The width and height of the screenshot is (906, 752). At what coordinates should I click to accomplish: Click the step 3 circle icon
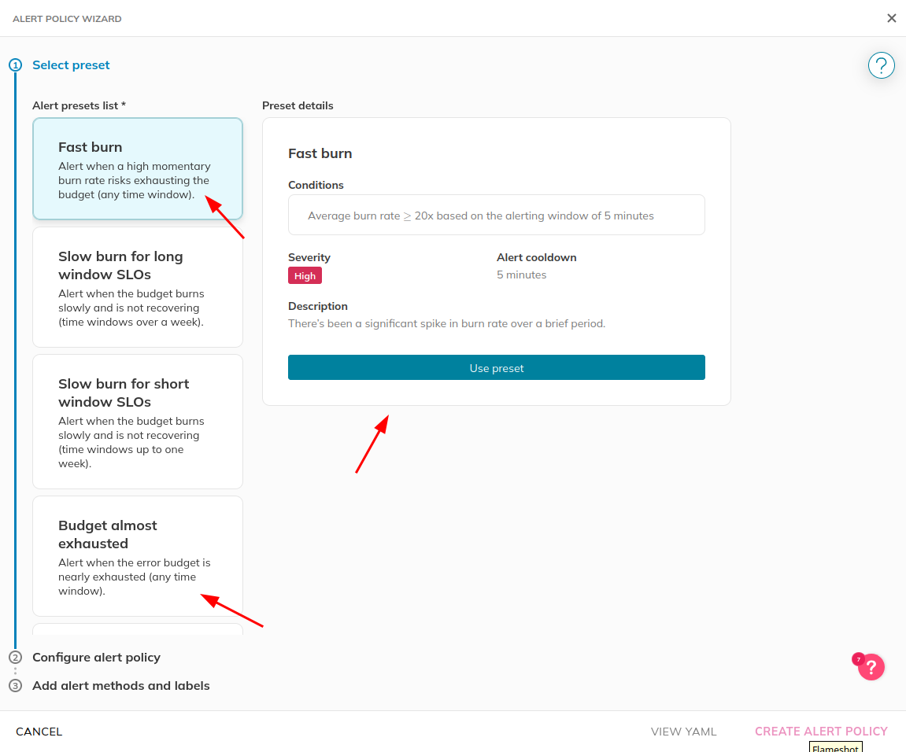(16, 686)
